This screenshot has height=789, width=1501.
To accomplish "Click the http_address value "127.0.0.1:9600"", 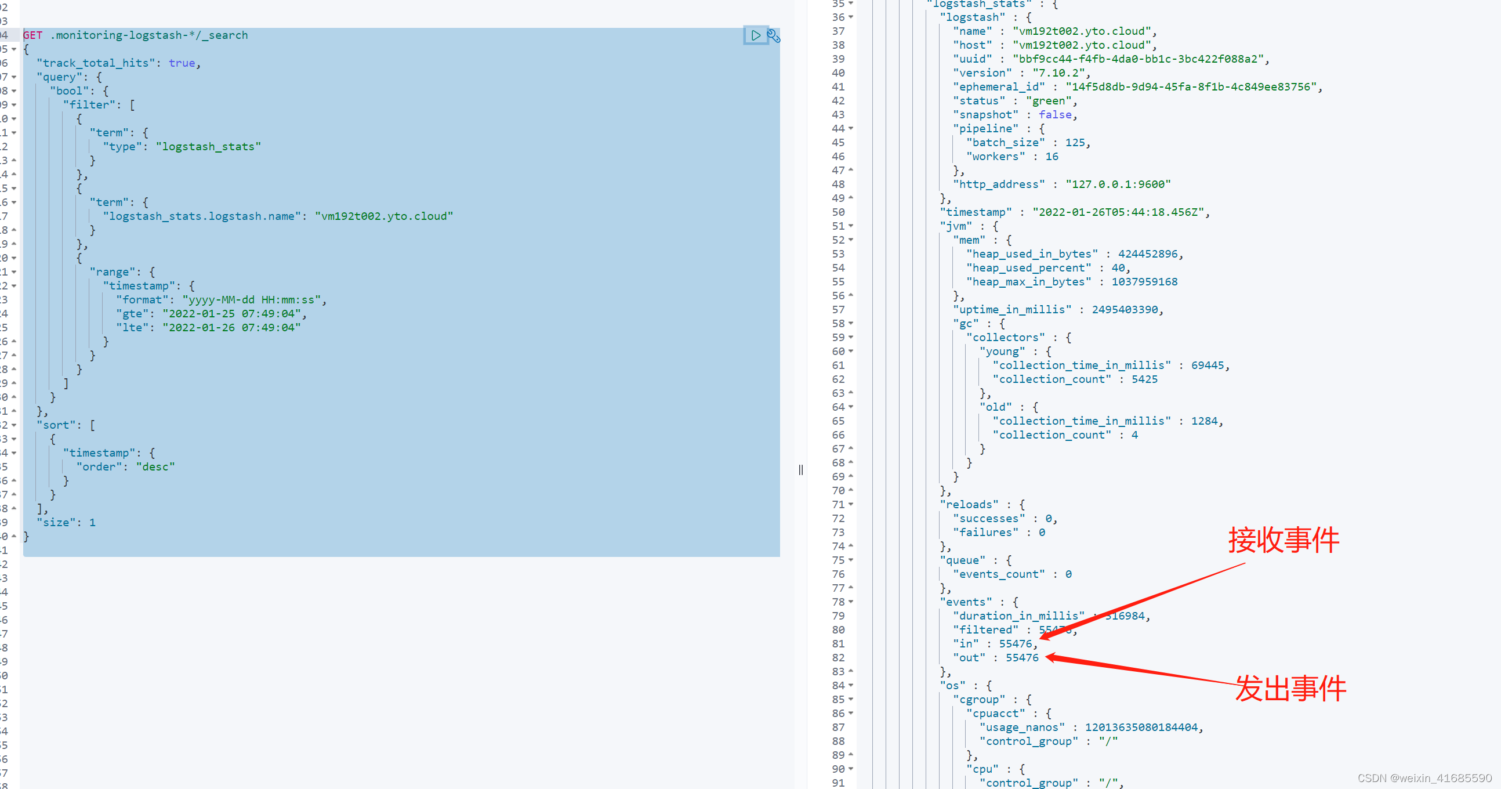I will 1118,184.
